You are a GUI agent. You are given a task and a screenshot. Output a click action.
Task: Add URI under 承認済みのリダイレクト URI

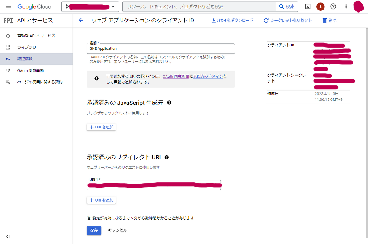coord(101,200)
